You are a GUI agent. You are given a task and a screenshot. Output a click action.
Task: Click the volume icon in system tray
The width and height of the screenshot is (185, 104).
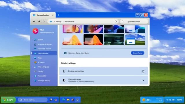pyautogui.click(x=167, y=100)
